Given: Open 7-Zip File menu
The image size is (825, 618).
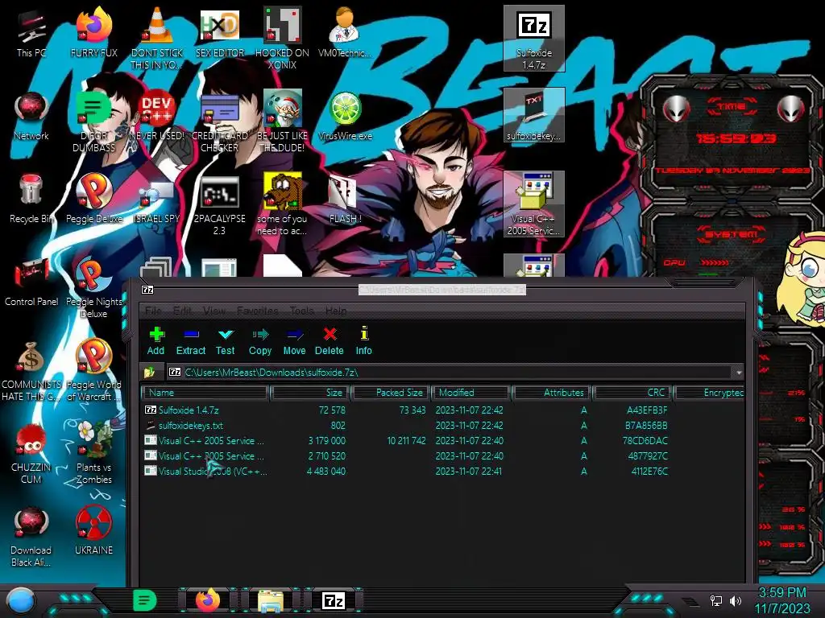Looking at the screenshot, I should click(x=153, y=311).
